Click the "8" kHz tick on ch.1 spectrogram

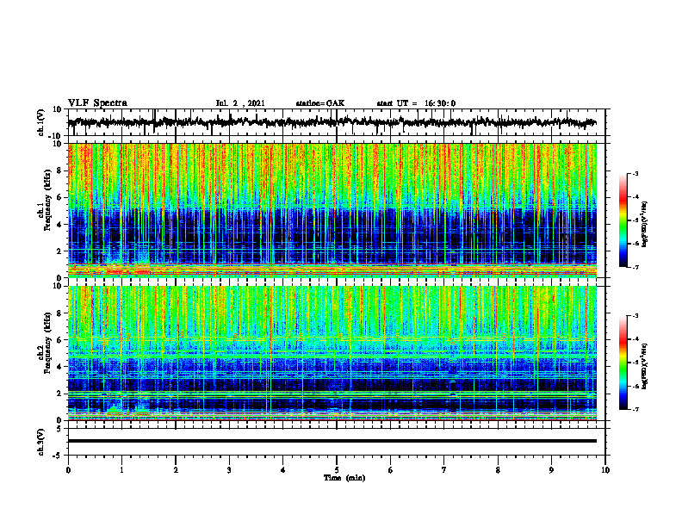[x=59, y=170]
